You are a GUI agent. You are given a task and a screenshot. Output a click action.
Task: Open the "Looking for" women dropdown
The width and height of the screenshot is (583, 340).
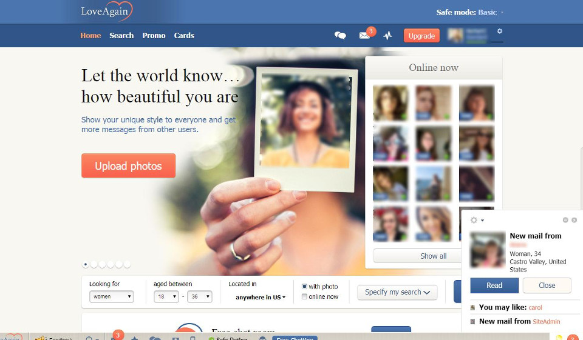[x=111, y=297]
